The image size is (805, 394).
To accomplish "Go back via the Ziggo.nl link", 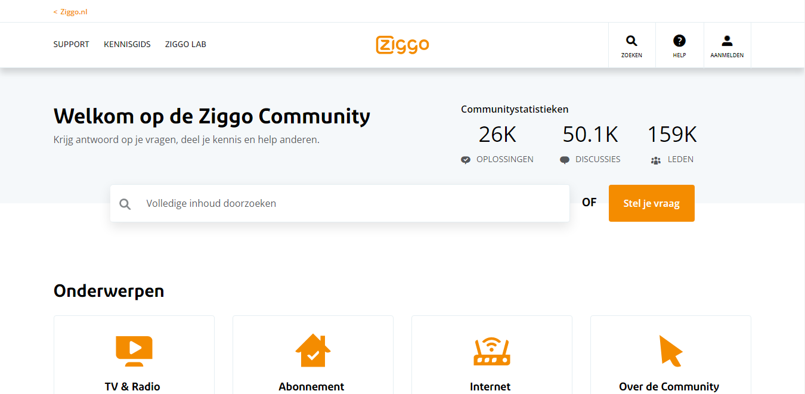I will 70,12.
